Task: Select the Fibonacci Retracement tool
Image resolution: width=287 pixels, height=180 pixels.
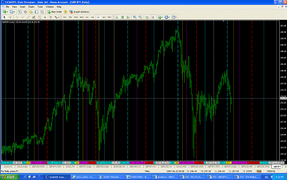Action: tap(39, 17)
